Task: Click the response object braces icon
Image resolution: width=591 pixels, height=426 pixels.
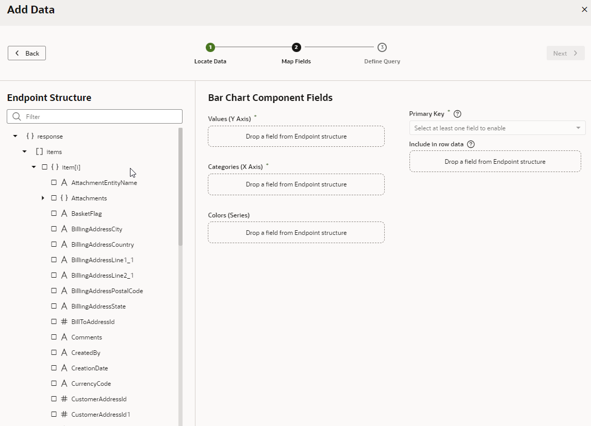Action: (30, 136)
